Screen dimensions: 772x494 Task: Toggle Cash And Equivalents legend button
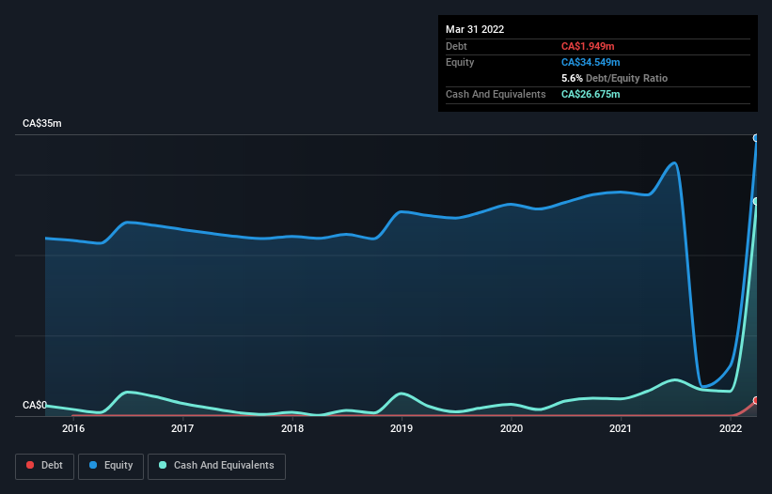216,466
